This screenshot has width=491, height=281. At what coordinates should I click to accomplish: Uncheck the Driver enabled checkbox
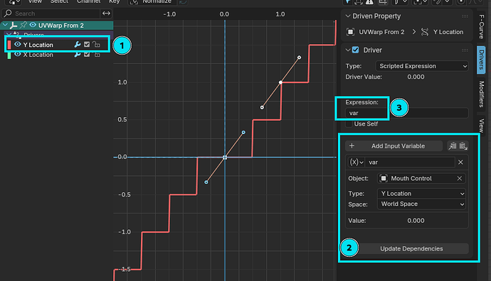click(355, 50)
